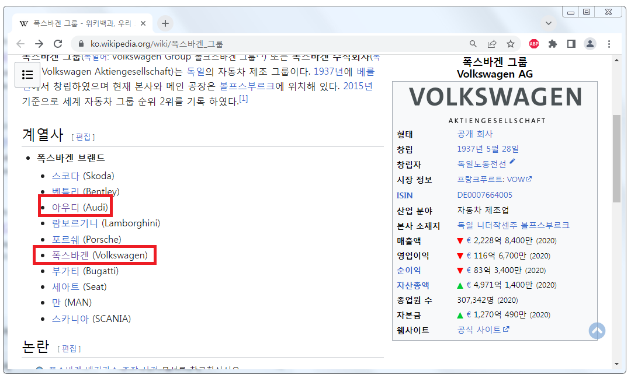
Task: Open the 독일노동전선 founder link
Action: point(481,164)
